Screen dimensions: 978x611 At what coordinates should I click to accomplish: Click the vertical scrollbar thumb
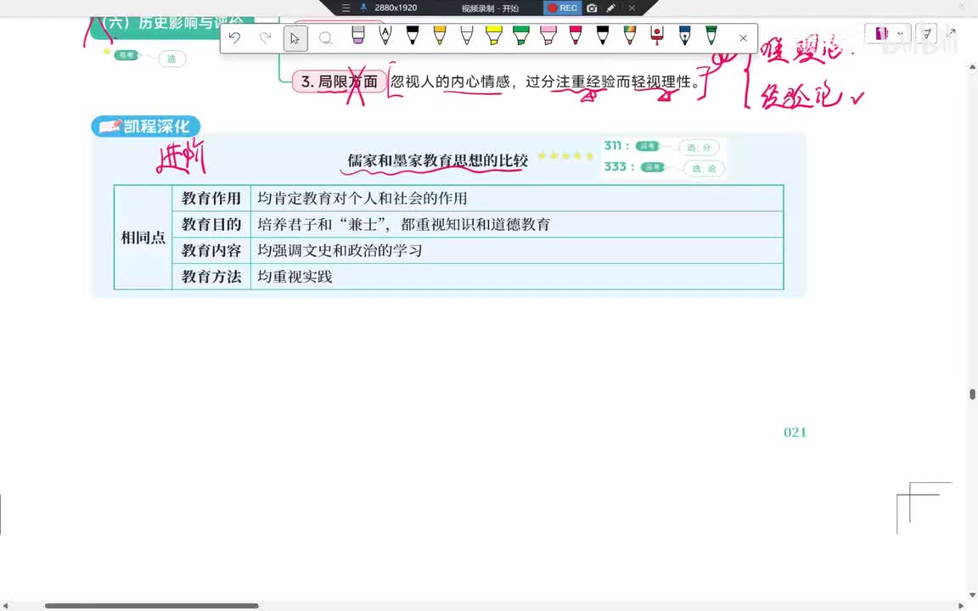pos(972,394)
